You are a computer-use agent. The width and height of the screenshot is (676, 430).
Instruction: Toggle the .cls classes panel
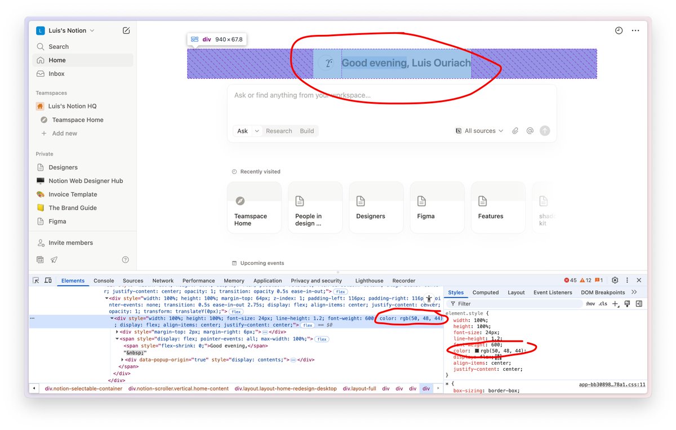603,304
